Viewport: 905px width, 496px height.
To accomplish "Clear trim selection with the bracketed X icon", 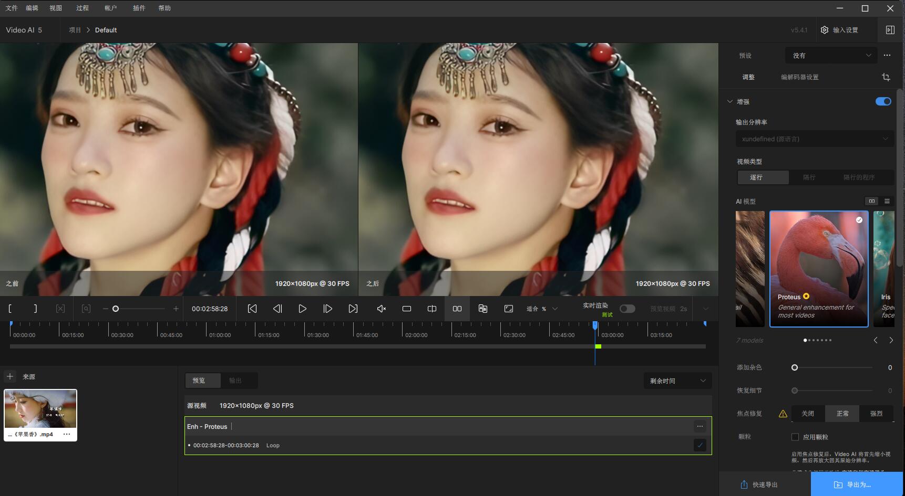I will point(60,309).
